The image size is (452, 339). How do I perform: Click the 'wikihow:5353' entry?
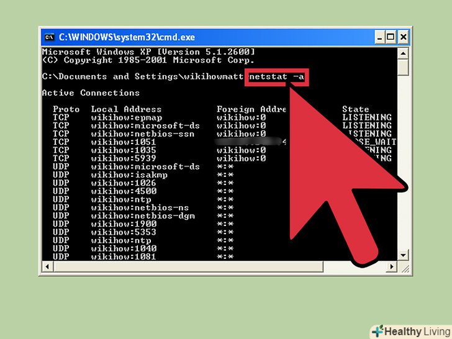(124, 232)
